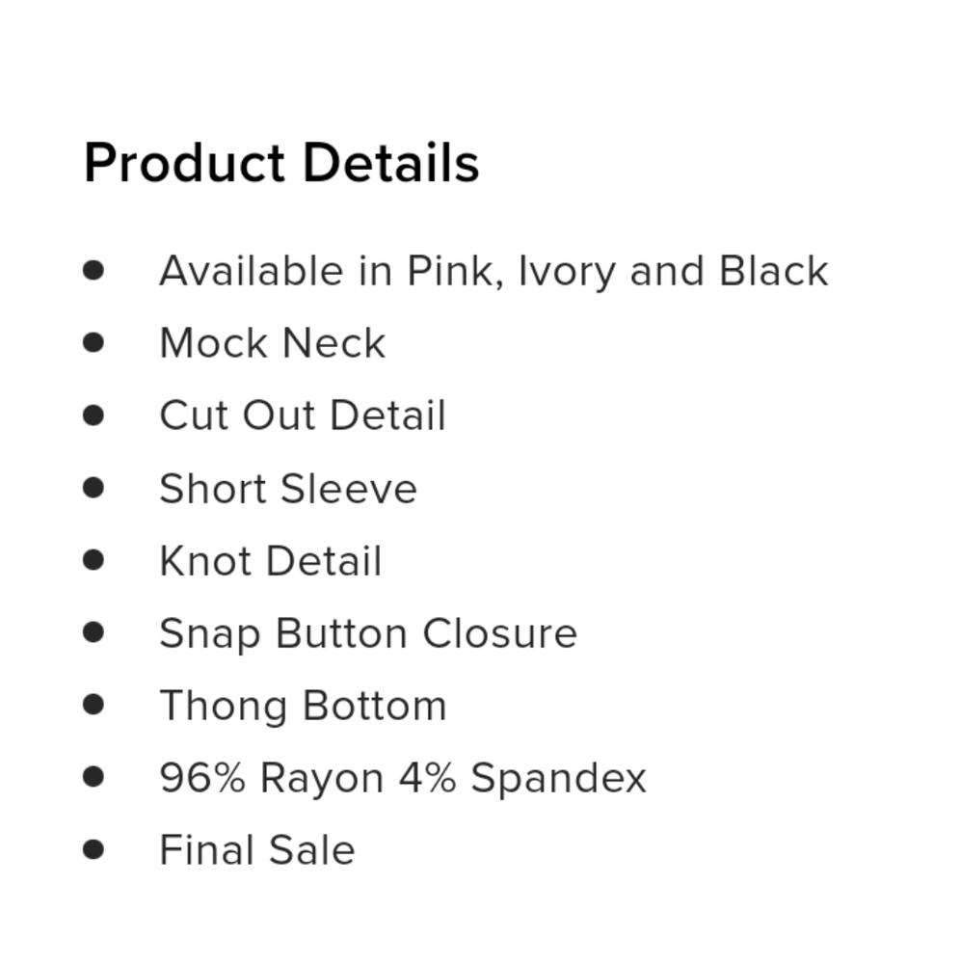Select the Final Sale list item

[x=256, y=850]
